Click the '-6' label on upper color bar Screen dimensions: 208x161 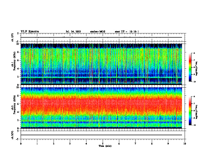[x=194, y=53]
